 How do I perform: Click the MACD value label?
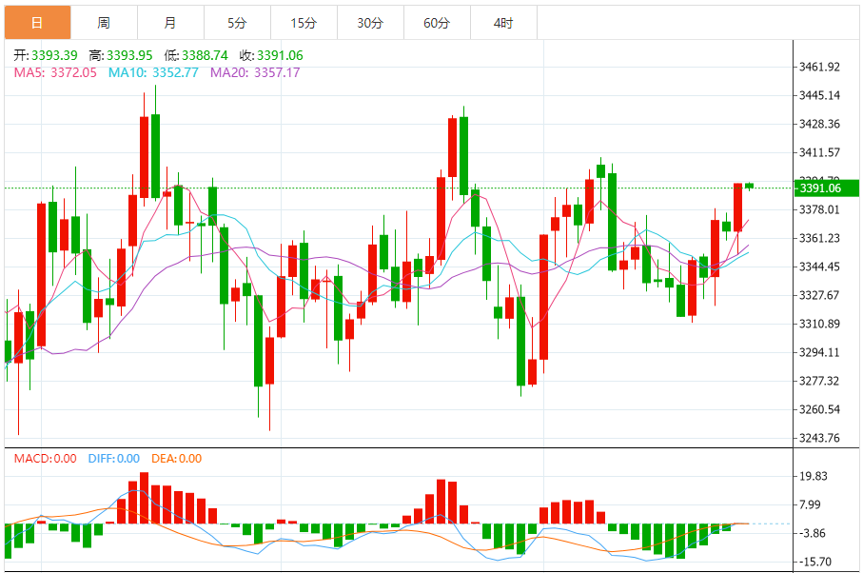point(45,459)
